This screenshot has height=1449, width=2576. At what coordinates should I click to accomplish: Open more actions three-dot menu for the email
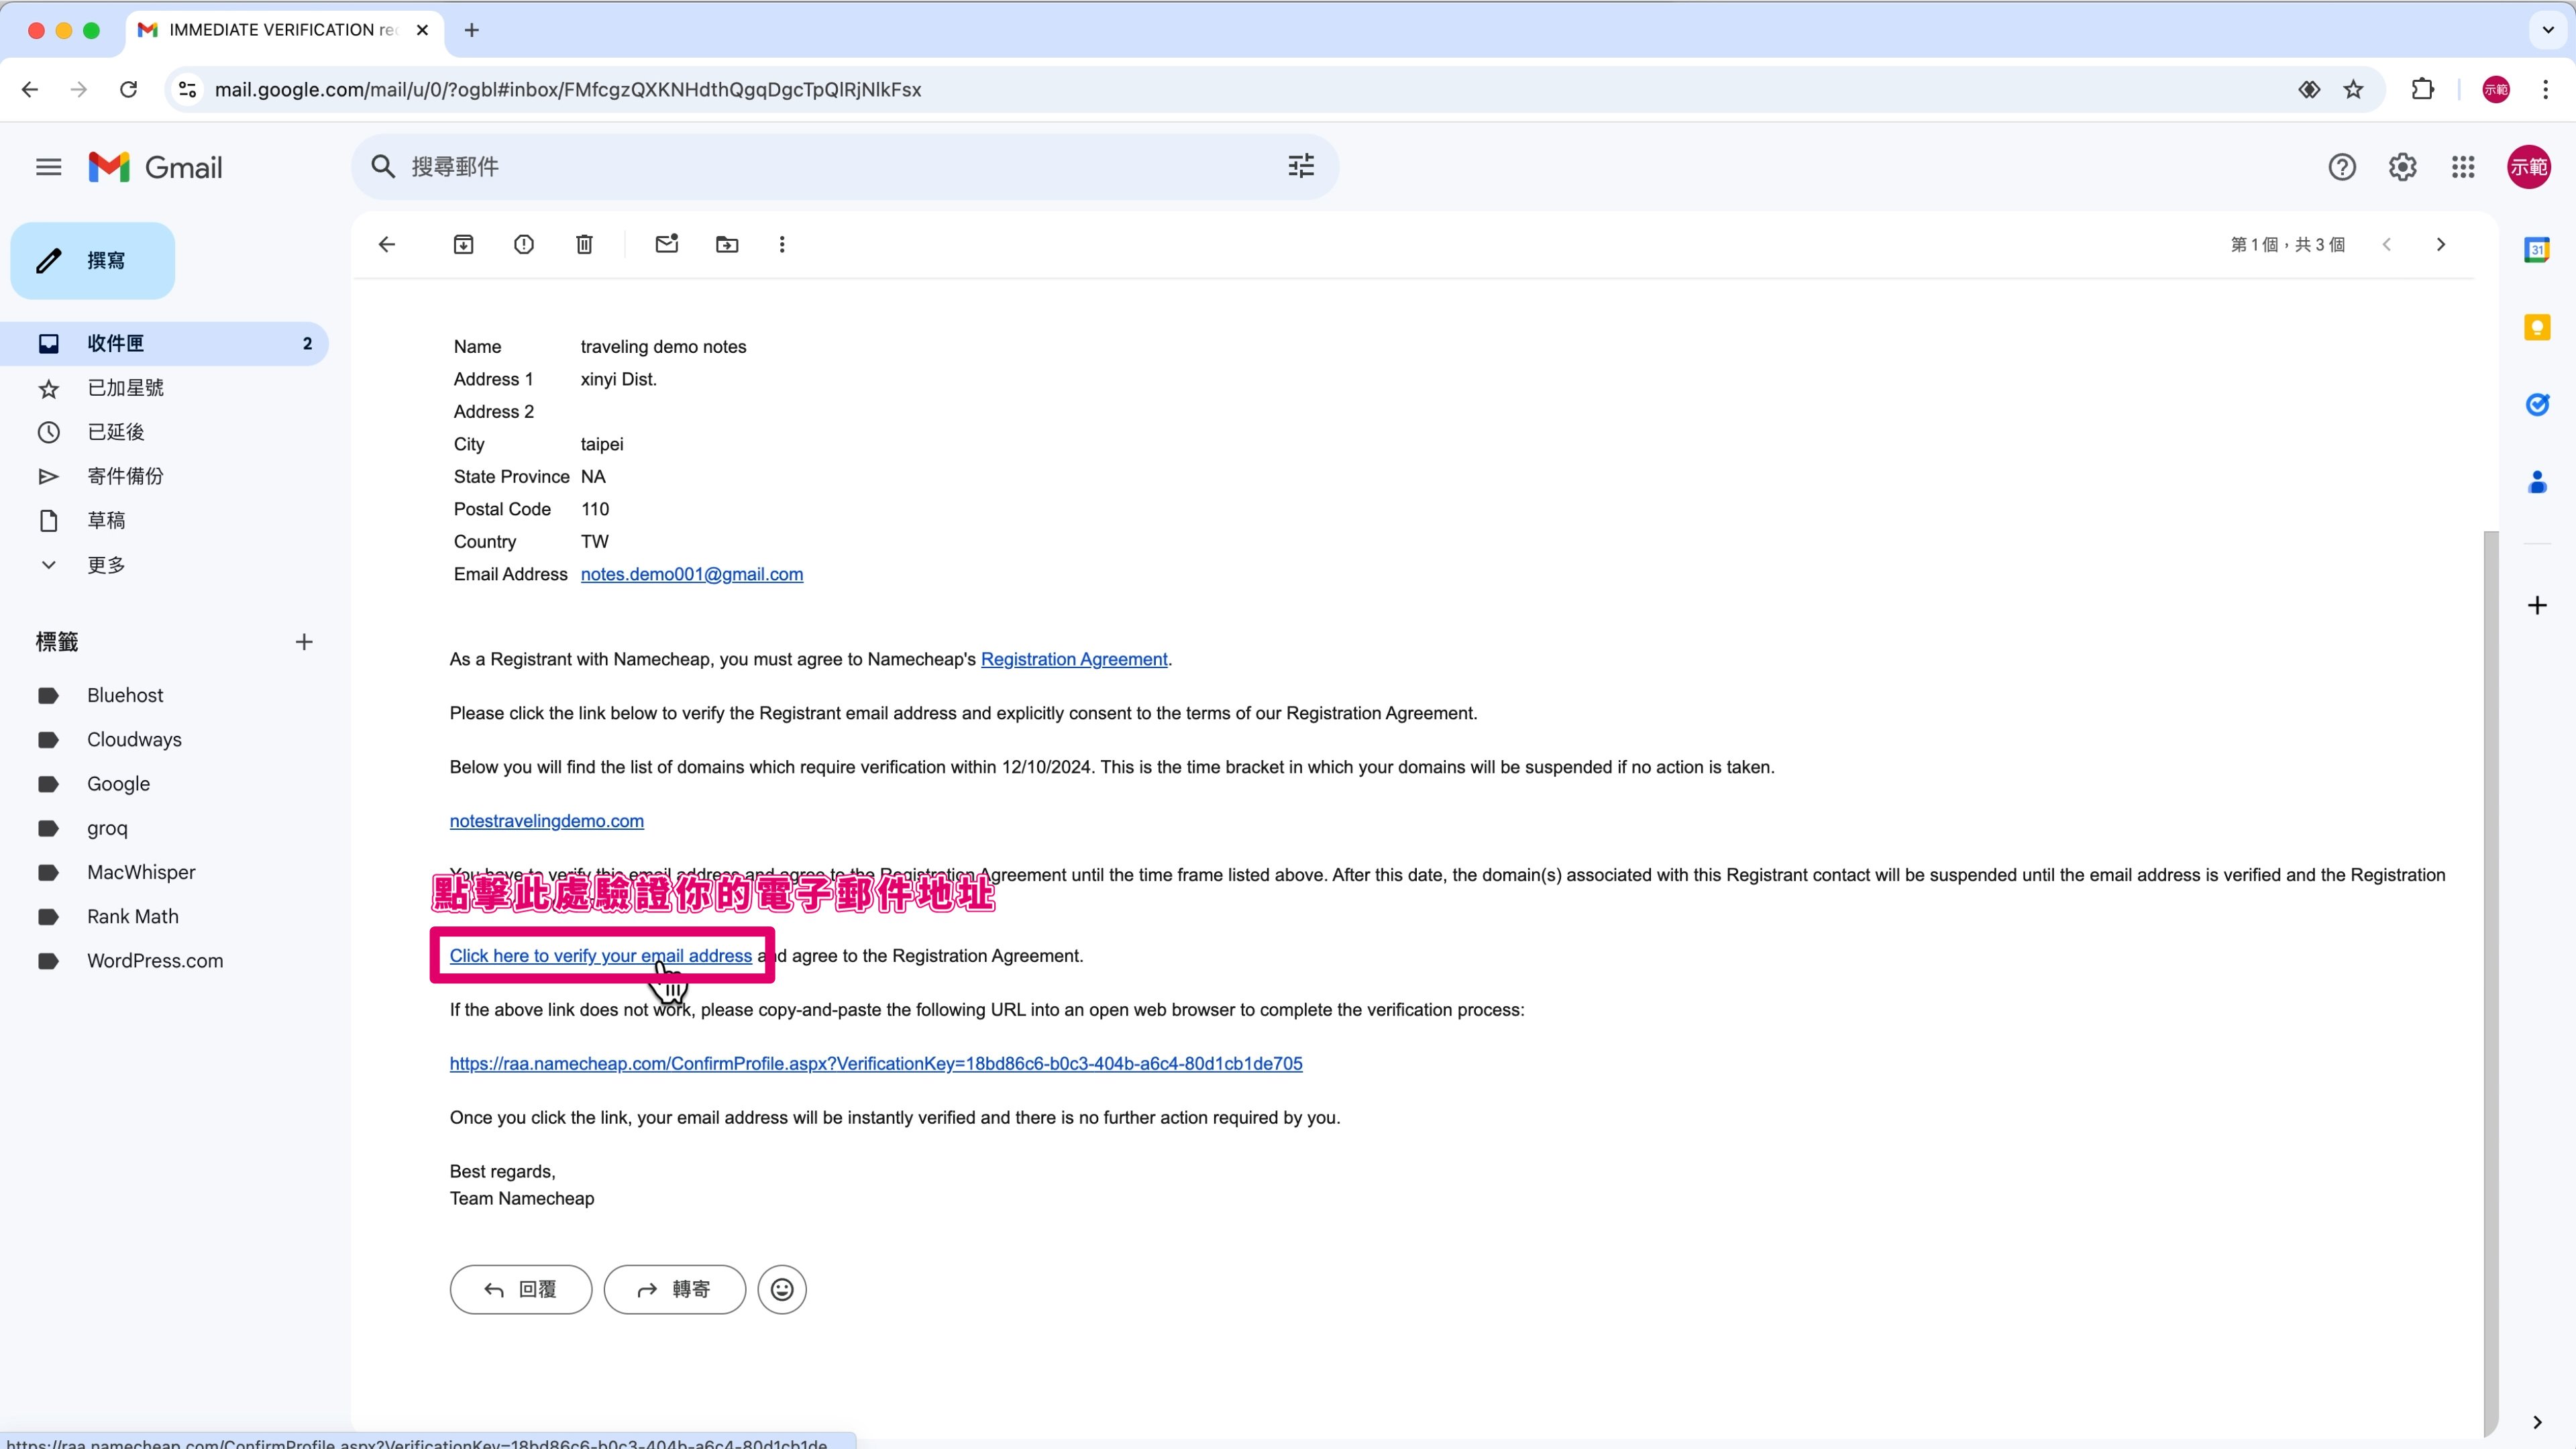pyautogui.click(x=782, y=245)
